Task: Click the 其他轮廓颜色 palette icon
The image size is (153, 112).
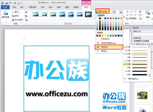Action: tap(98, 43)
